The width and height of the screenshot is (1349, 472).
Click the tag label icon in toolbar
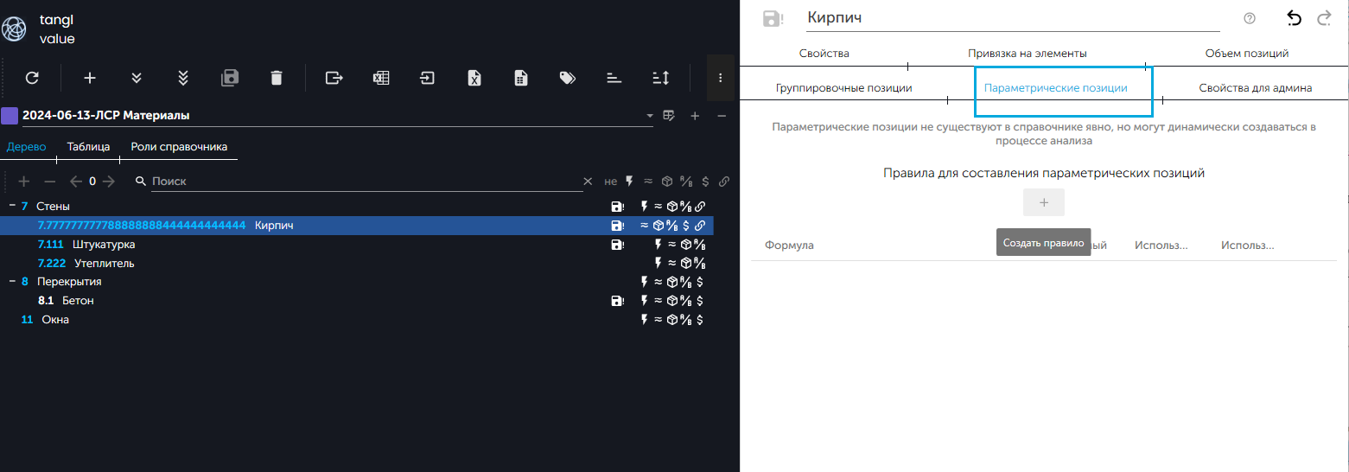point(567,78)
